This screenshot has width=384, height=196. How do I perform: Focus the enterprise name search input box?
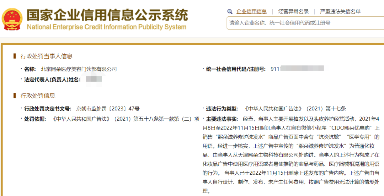[x=304, y=23]
